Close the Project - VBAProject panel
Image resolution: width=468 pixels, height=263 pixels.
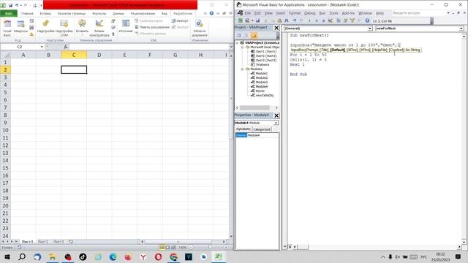tap(276, 28)
